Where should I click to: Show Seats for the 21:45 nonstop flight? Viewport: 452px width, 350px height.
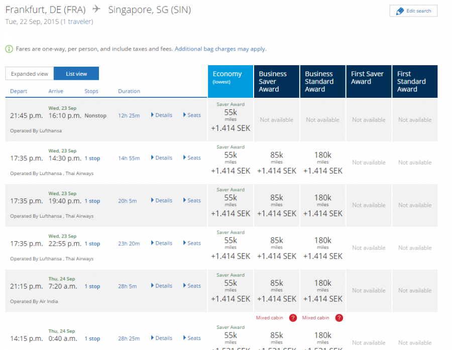[192, 115]
